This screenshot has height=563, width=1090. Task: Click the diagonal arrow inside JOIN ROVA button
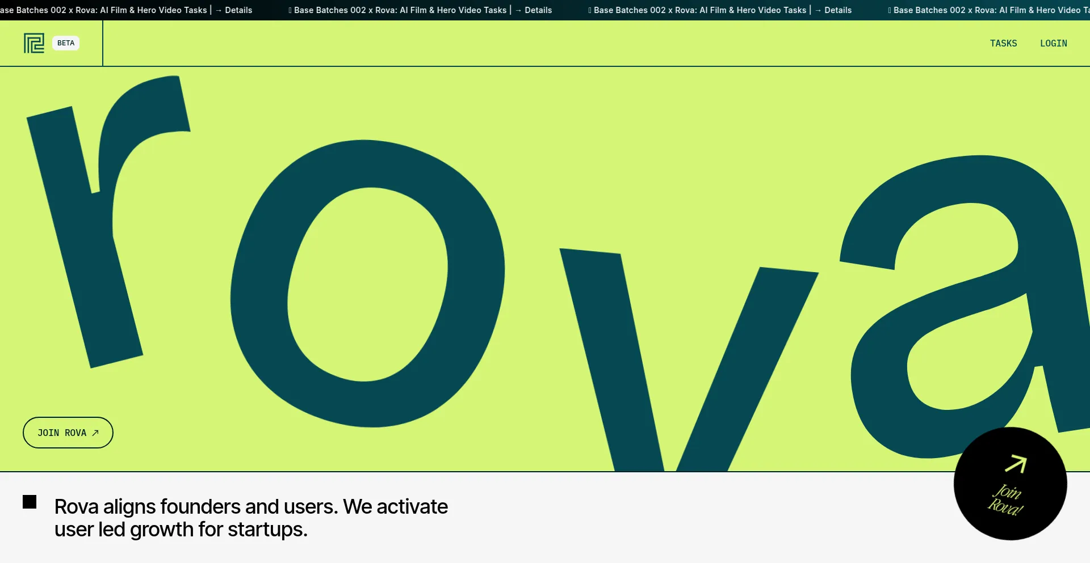pos(95,433)
